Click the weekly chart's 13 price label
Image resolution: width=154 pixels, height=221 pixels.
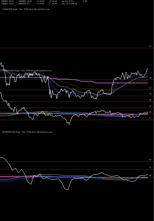coord(150,94)
